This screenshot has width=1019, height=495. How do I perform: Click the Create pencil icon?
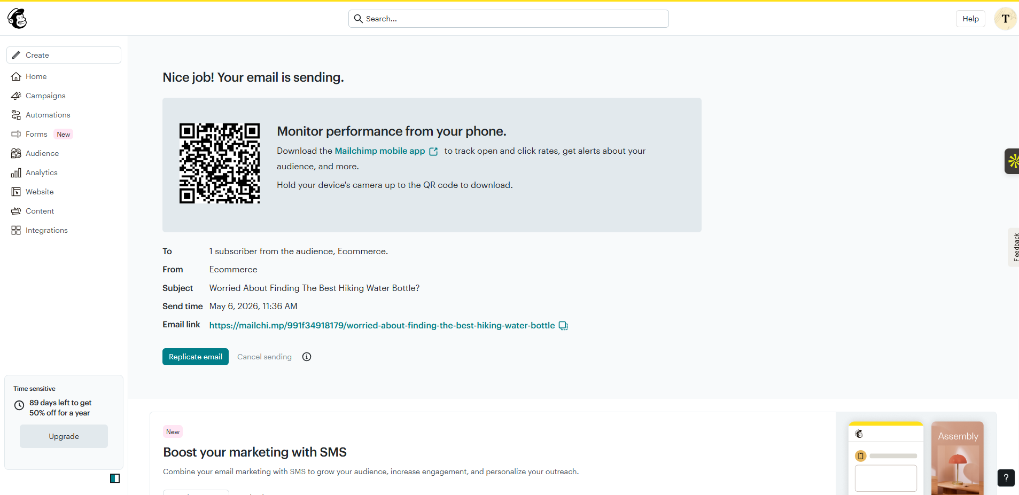17,55
